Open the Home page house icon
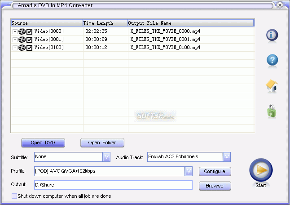Image resolution: width=290 pixels, height=205 pixels. (272, 85)
